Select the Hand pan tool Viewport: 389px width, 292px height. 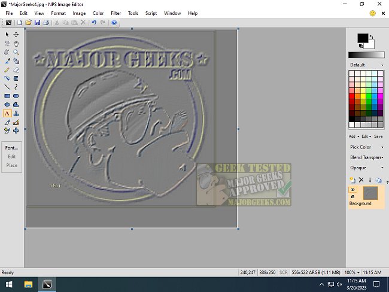click(x=16, y=44)
